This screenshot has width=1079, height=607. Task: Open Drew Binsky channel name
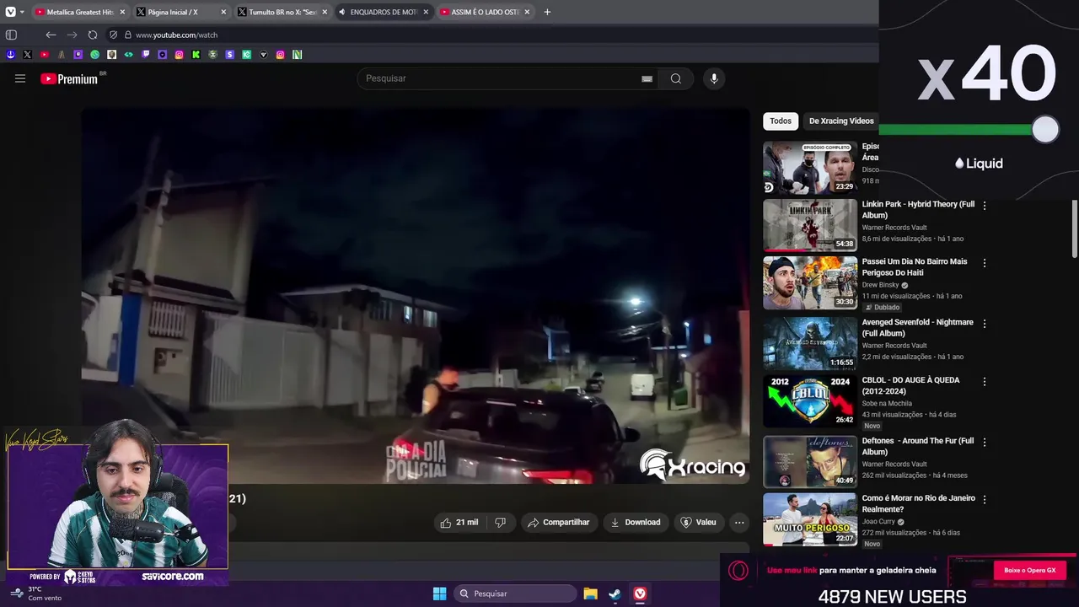pos(880,285)
